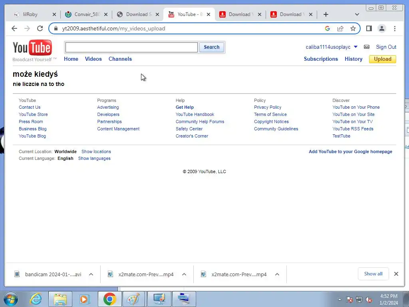409x307 pixels.
Task: Click the browser forward arrow
Action: tap(27, 28)
